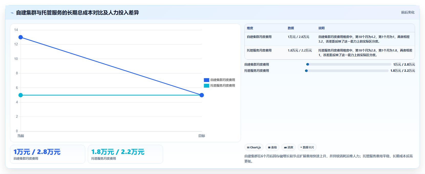
Task: Click progress value 1万元 / 2.8万元
Action: (404, 65)
